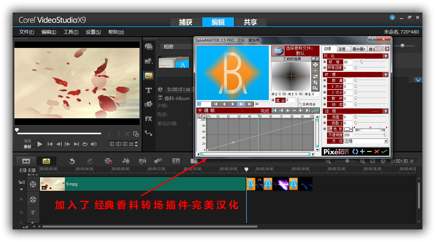Open the 方位 dropdown

[386, 141]
